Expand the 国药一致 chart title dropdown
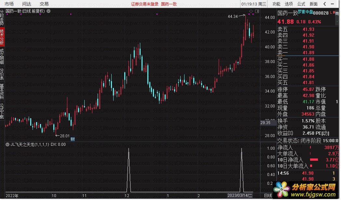This screenshot has height=200, width=341. point(48,11)
